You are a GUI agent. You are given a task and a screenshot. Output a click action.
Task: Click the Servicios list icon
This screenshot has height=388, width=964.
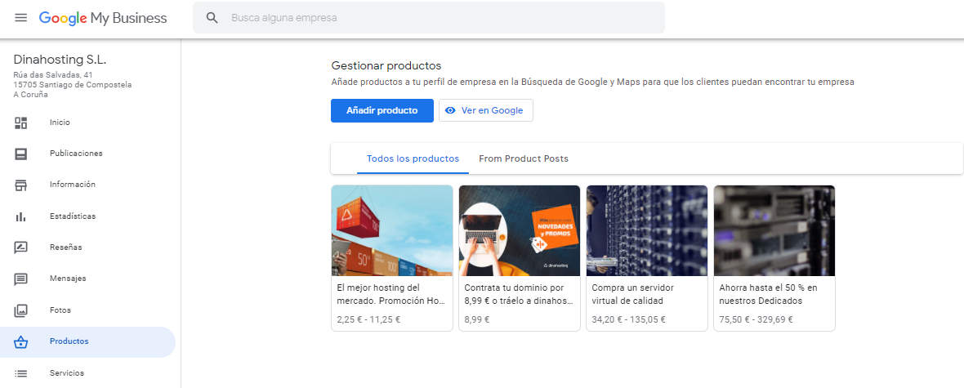(21, 373)
